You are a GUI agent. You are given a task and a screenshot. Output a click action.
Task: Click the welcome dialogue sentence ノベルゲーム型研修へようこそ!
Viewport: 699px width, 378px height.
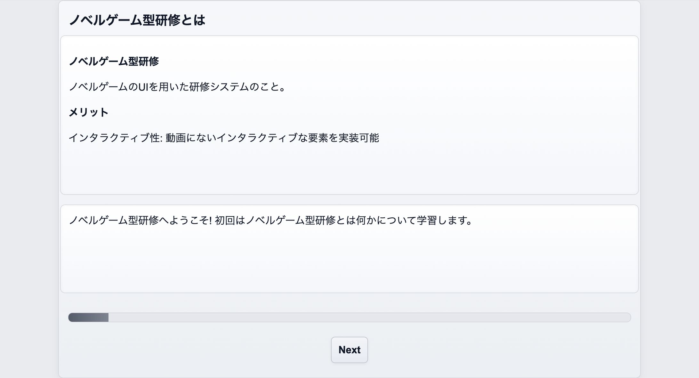click(x=140, y=220)
